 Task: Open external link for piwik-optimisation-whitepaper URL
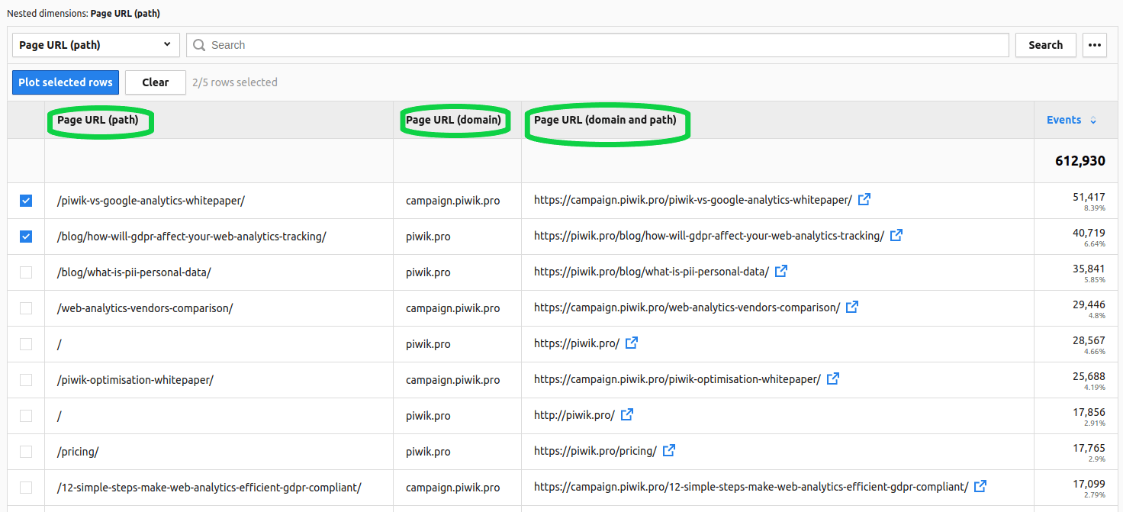[833, 379]
